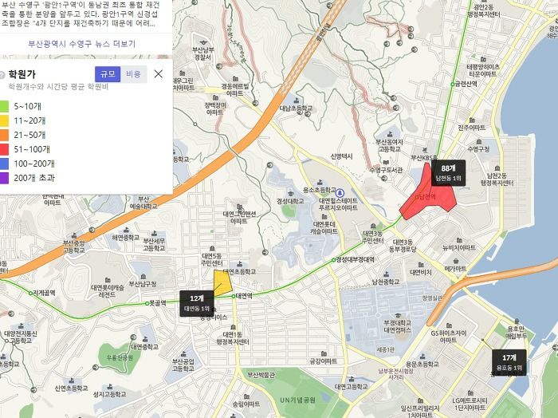This screenshot has height=418, width=558.
Task: Open 부산광역시 수영구 뉴스 더보기 link
Action: click(x=82, y=44)
